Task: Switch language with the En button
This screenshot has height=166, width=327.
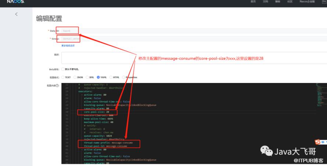Action: click(324, 1)
